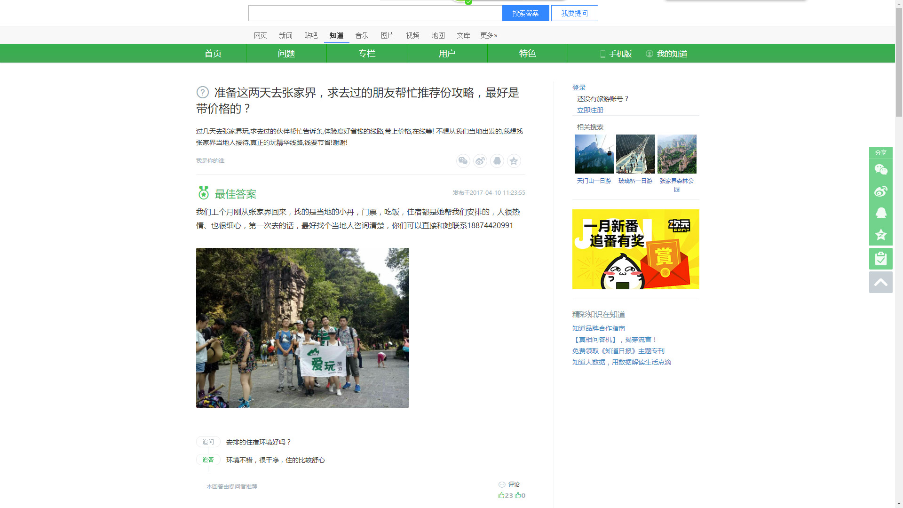Click the 我要提问 button
Viewport: 903px width, 508px height.
point(574,13)
